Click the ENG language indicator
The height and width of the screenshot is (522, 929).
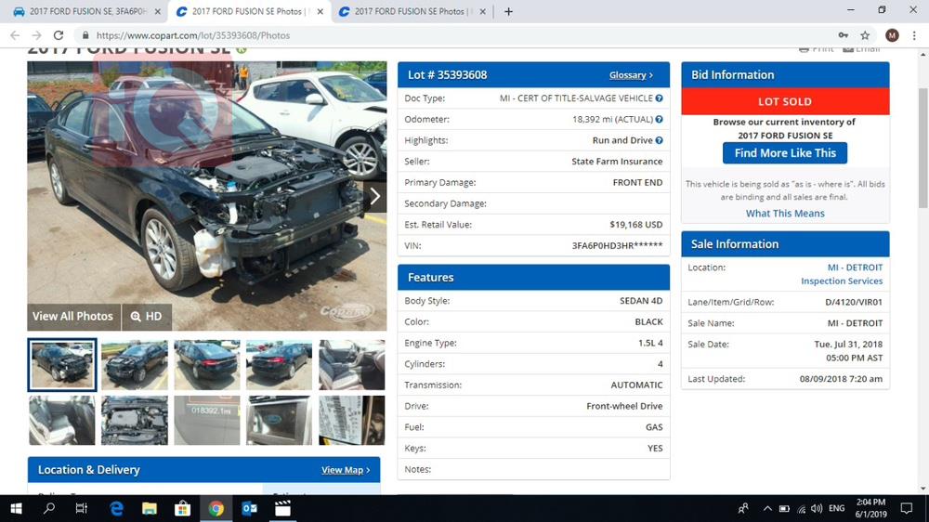(837, 508)
